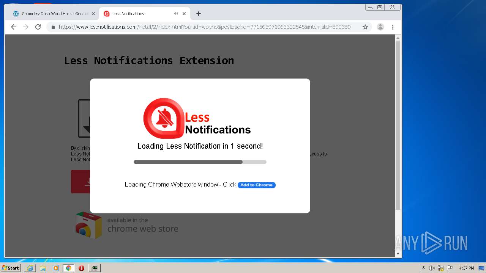The height and width of the screenshot is (273, 486).
Task: Open Chrome's three-dot menu
Action: tap(393, 27)
